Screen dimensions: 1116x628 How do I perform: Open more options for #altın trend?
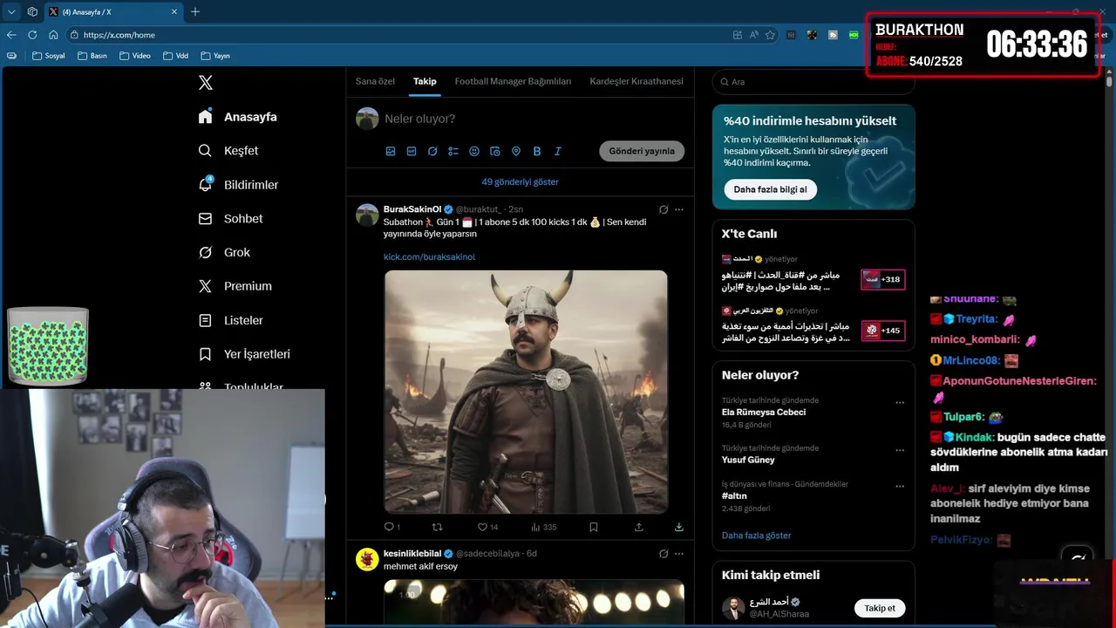point(900,486)
